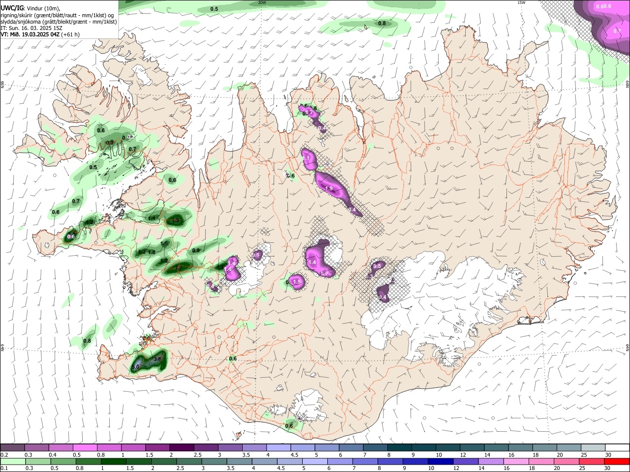Click the white 0.7 label in purple offshore area
Viewport: 630px width, 472px height.
pyautogui.click(x=617, y=31)
